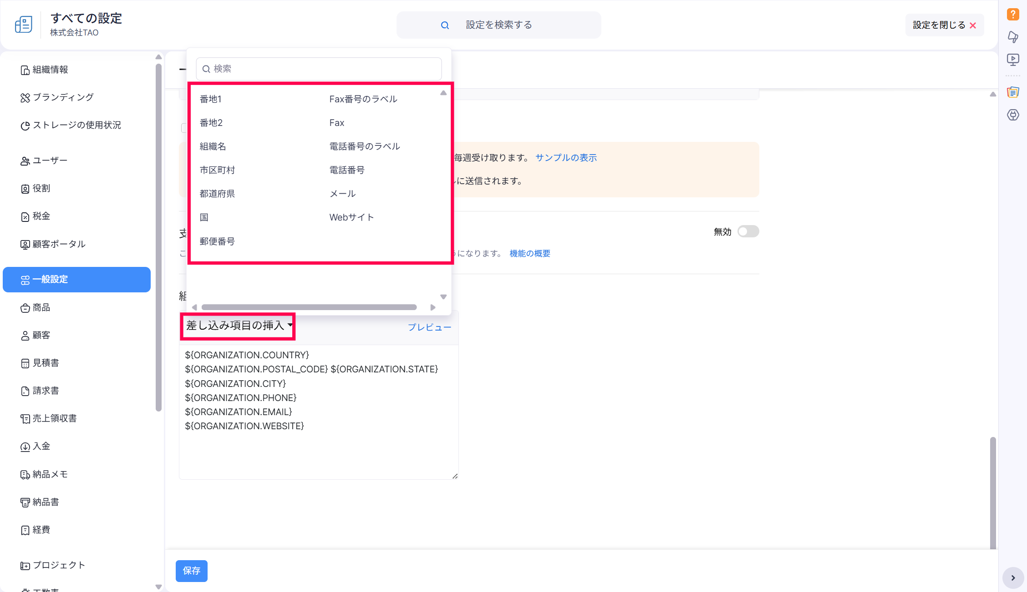The width and height of the screenshot is (1027, 592).
Task: Click the 検索 field in dropdown
Action: pos(319,69)
